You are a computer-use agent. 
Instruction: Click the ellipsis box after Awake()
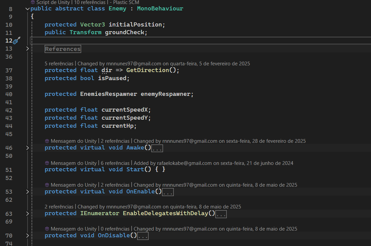[157, 148]
